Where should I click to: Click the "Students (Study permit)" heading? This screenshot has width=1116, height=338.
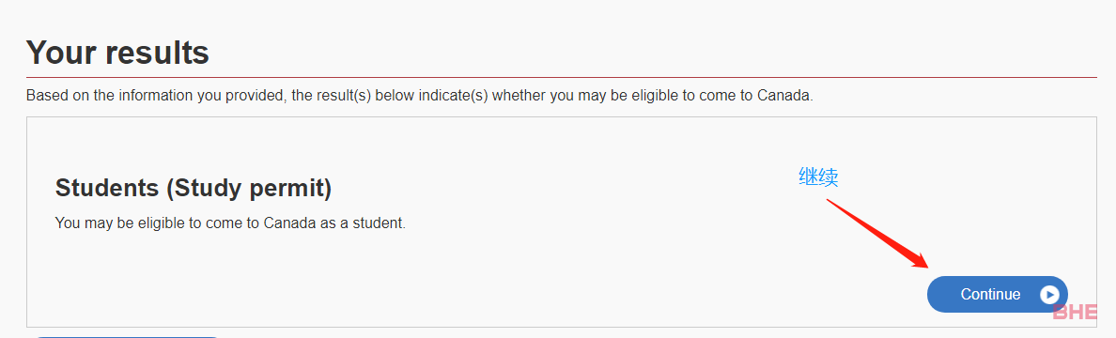point(194,188)
